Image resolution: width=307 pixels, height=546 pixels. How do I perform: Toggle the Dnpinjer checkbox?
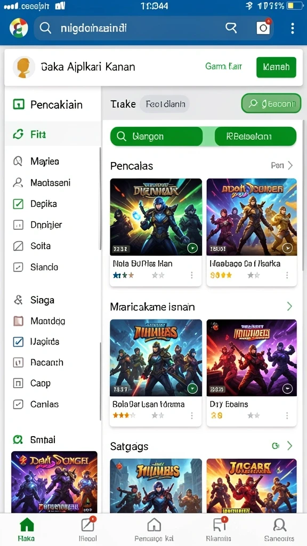tap(18, 225)
